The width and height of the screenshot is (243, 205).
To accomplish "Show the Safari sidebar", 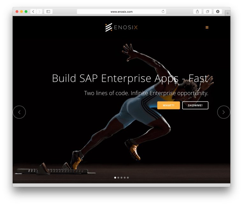I will 48,11.
